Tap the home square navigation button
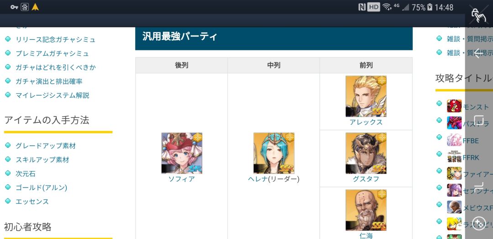Image resolution: width=493 pixels, height=239 pixels. (478, 120)
